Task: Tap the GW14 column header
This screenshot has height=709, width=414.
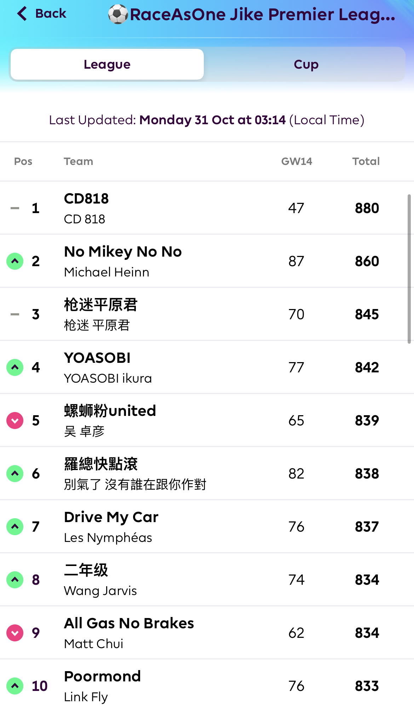Action: point(297,161)
